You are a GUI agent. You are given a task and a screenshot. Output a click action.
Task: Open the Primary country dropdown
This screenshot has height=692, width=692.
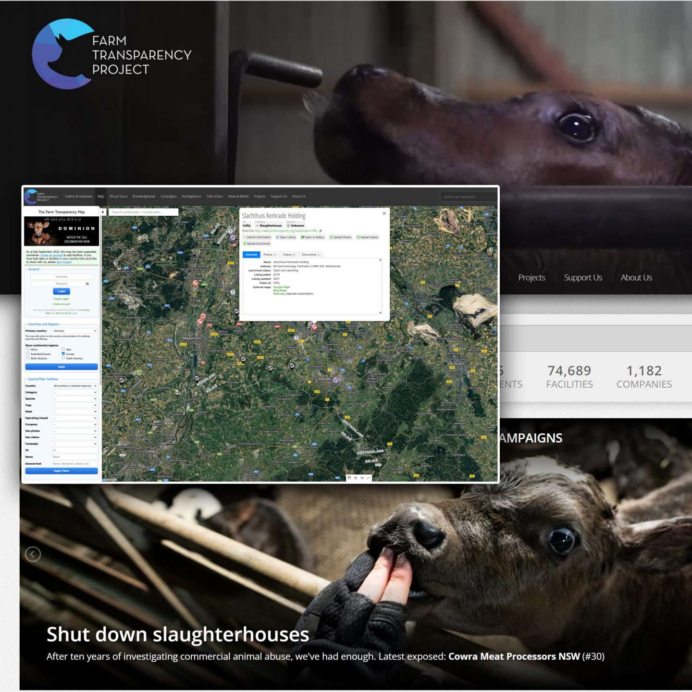point(74,331)
